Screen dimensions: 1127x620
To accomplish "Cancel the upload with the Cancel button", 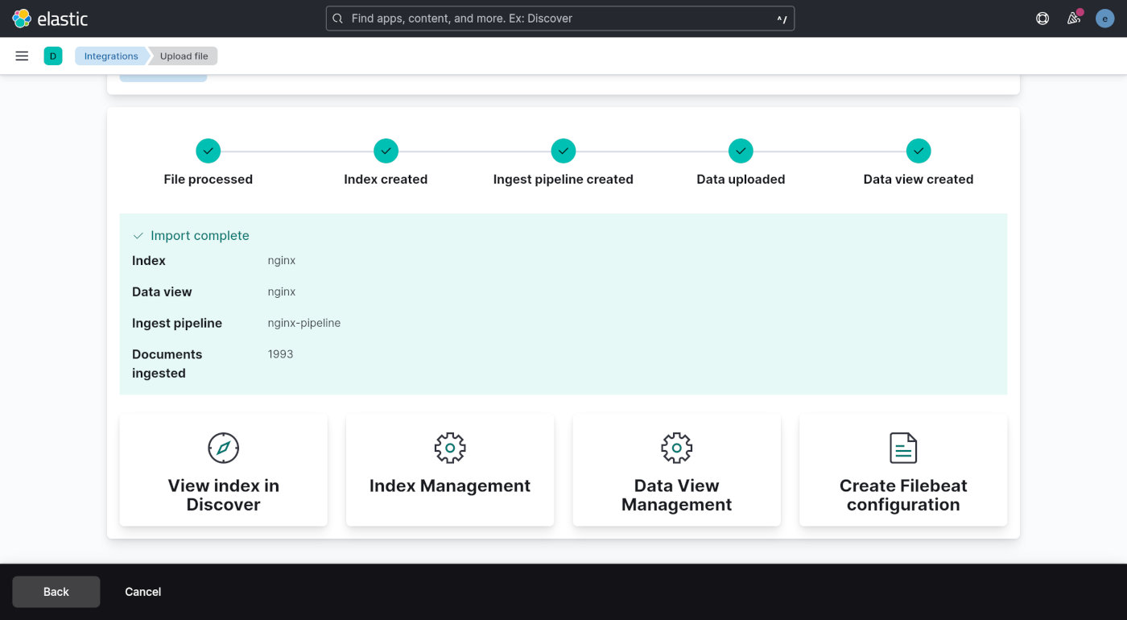I will tap(142, 591).
